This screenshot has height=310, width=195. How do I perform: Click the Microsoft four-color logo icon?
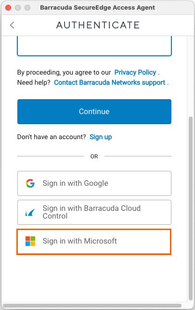click(x=30, y=241)
